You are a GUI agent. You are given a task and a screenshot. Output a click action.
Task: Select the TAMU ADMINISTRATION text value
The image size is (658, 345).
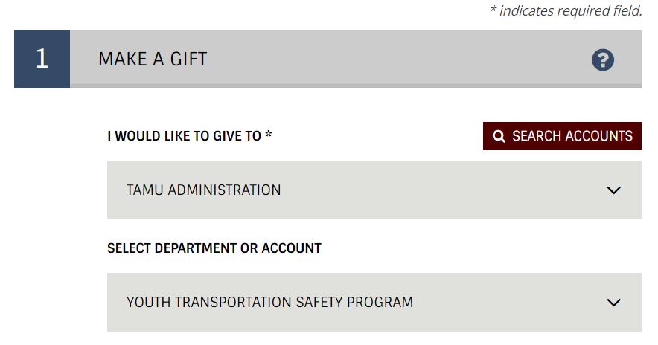tap(203, 190)
